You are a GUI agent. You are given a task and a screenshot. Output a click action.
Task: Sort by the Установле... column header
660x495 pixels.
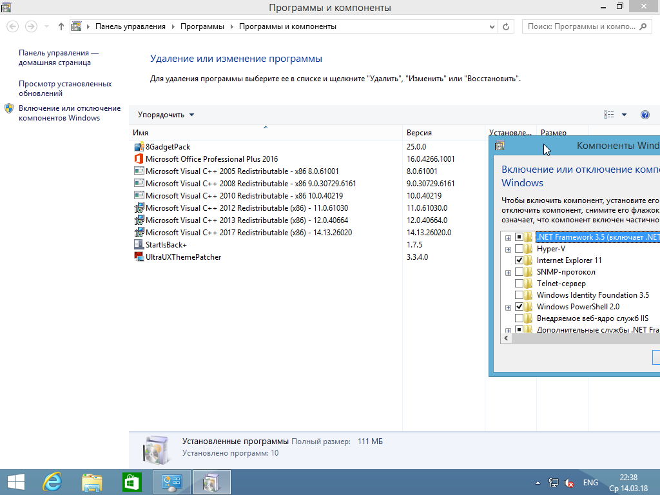pos(510,130)
